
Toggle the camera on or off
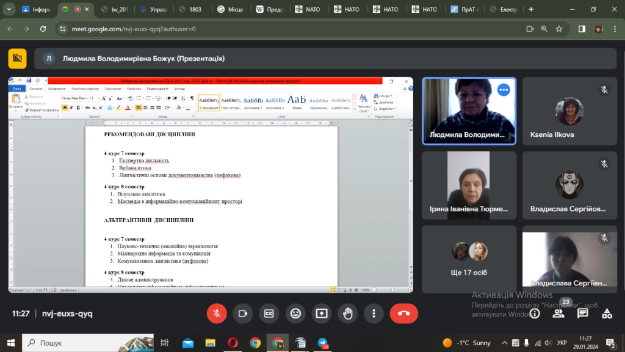[242, 313]
